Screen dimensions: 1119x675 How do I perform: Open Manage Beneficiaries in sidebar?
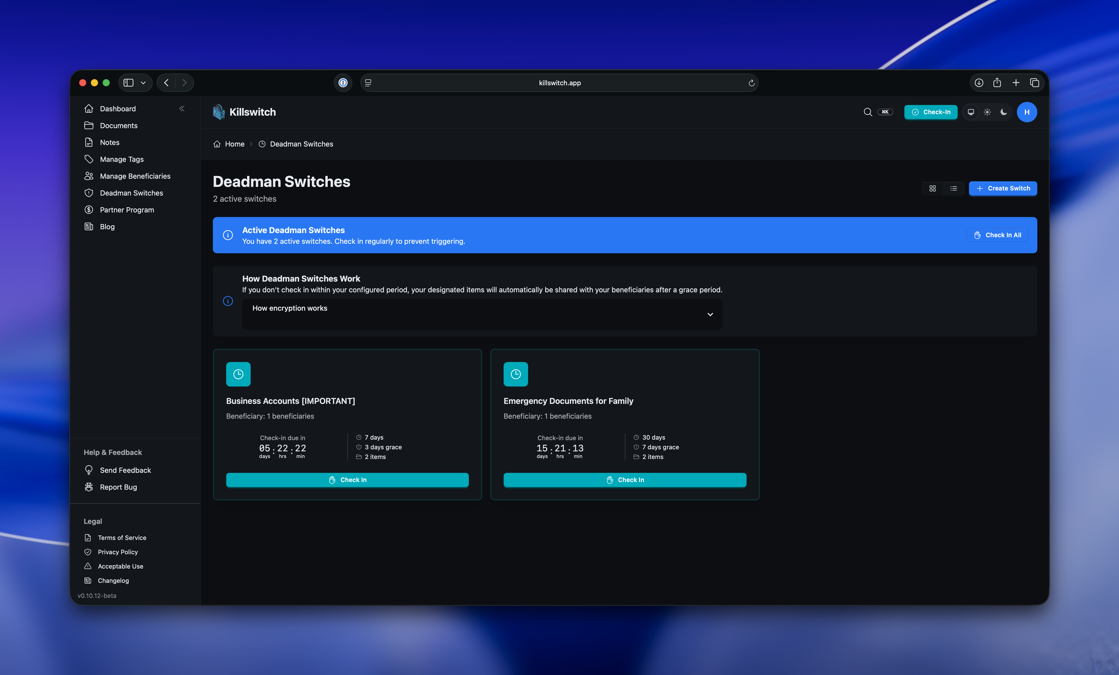click(135, 176)
